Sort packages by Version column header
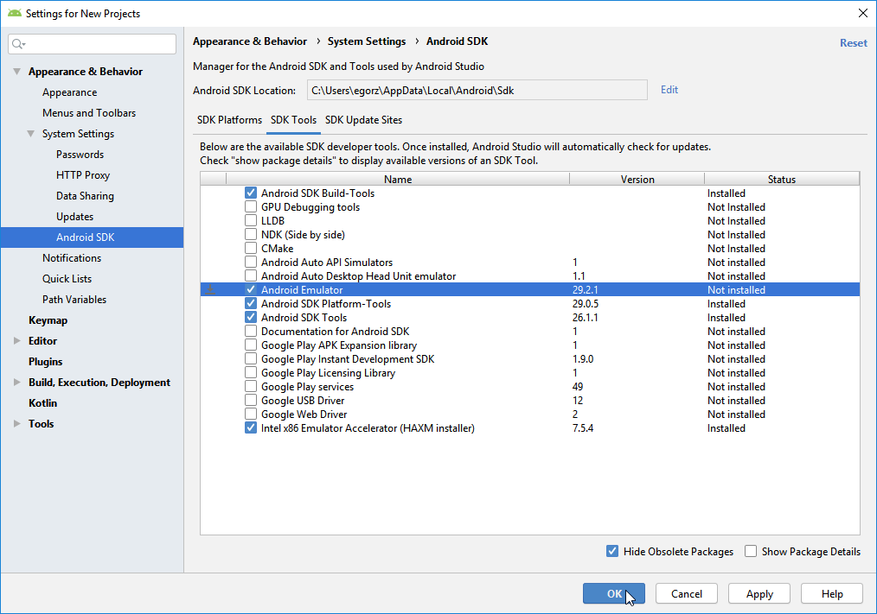Screen dimensions: 877x614 [x=637, y=180]
